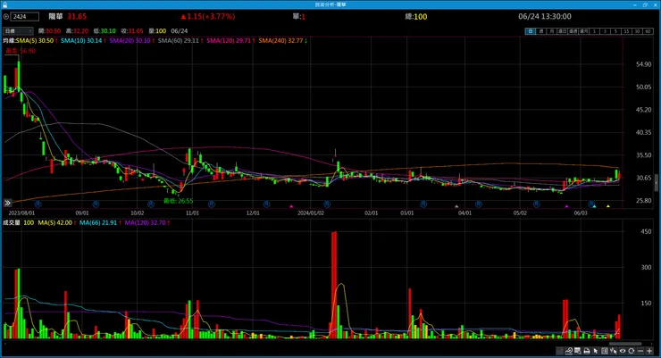
Task: Click the 2424 stock code input field
Action: [x=25, y=16]
